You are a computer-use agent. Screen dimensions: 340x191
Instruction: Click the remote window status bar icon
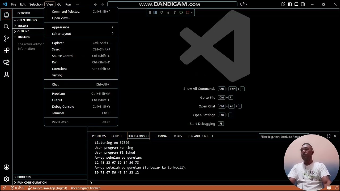click(x=4, y=188)
